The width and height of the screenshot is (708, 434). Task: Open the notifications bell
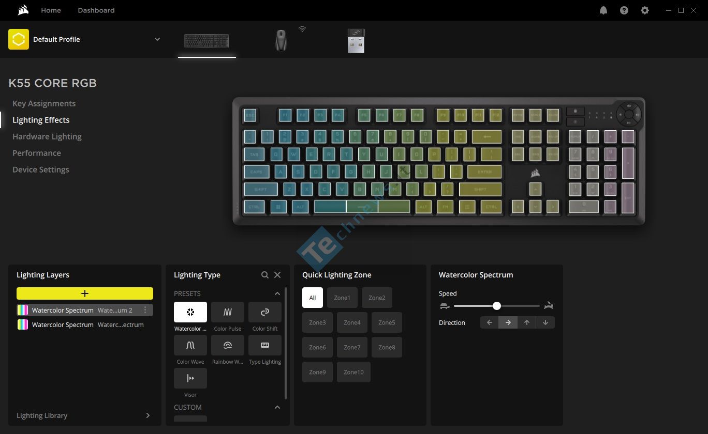pyautogui.click(x=603, y=10)
